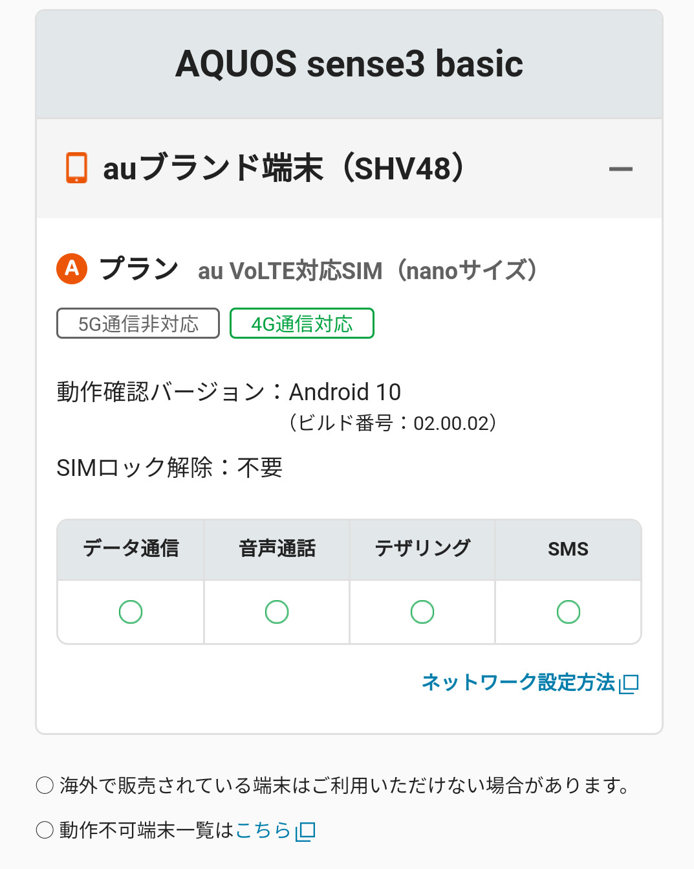This screenshot has width=694, height=869.
Task: Click the au VoLTE対応SIM plan text
Action: click(x=367, y=271)
